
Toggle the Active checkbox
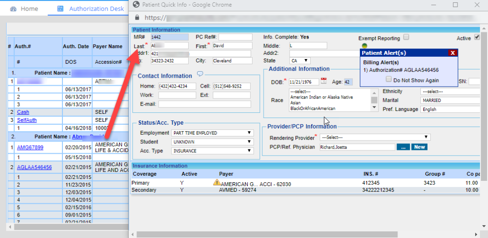coord(477,37)
